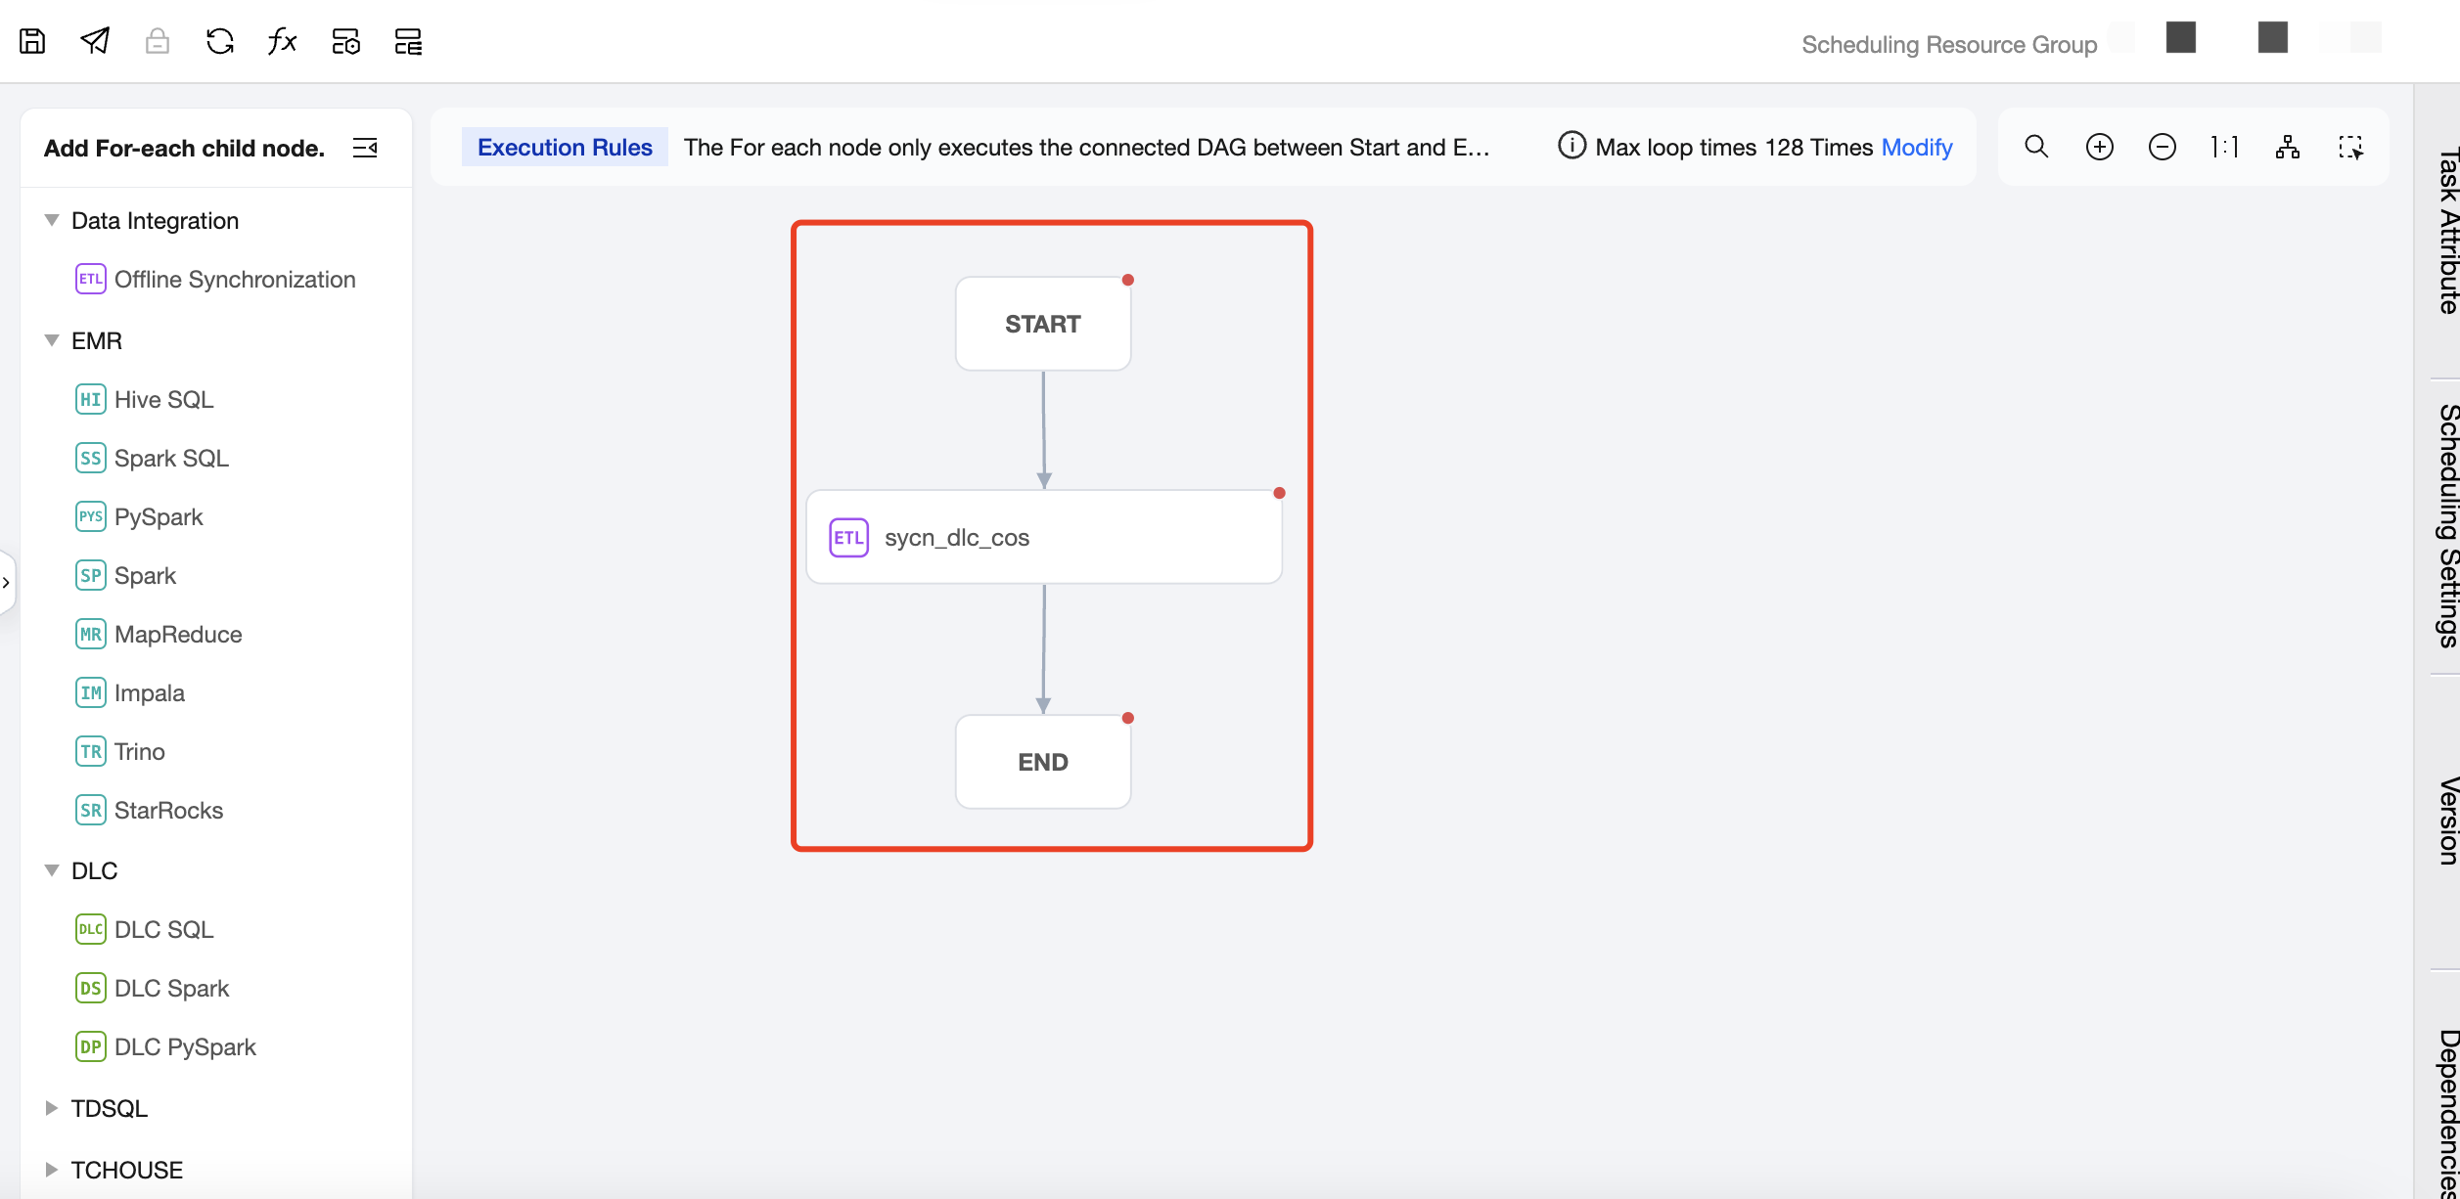Activate the box selection tool icon
The image size is (2460, 1199).
(x=2350, y=147)
